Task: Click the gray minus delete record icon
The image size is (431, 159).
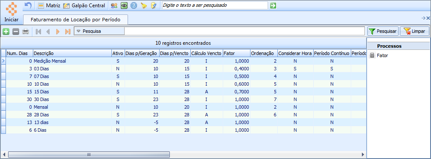Action: (x=16, y=31)
